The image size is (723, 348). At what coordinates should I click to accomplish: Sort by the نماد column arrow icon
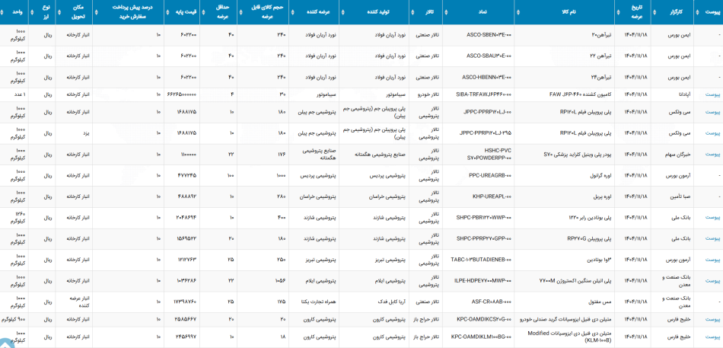pos(446,12)
